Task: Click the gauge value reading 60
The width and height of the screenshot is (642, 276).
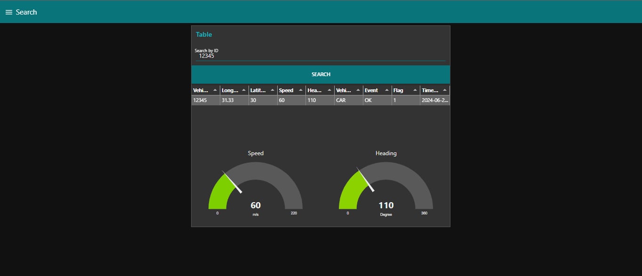Action: [256, 205]
